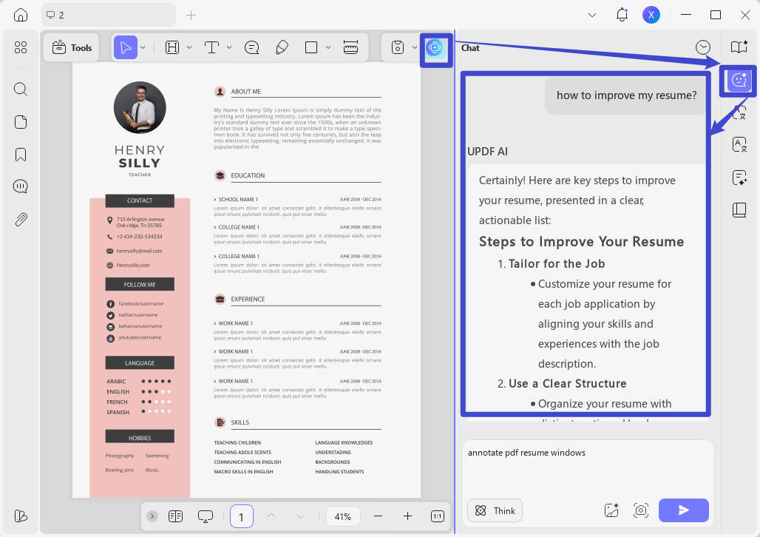Change page layout with the book view icon
Viewport: 760px width, 537px height.
pyautogui.click(x=175, y=516)
